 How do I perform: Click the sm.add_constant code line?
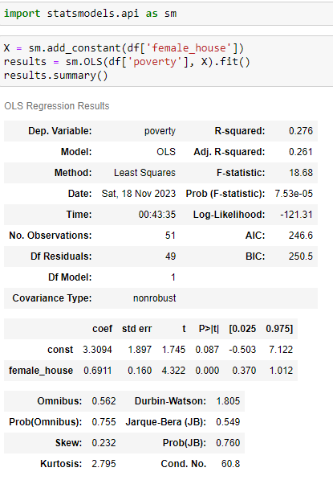pos(124,48)
